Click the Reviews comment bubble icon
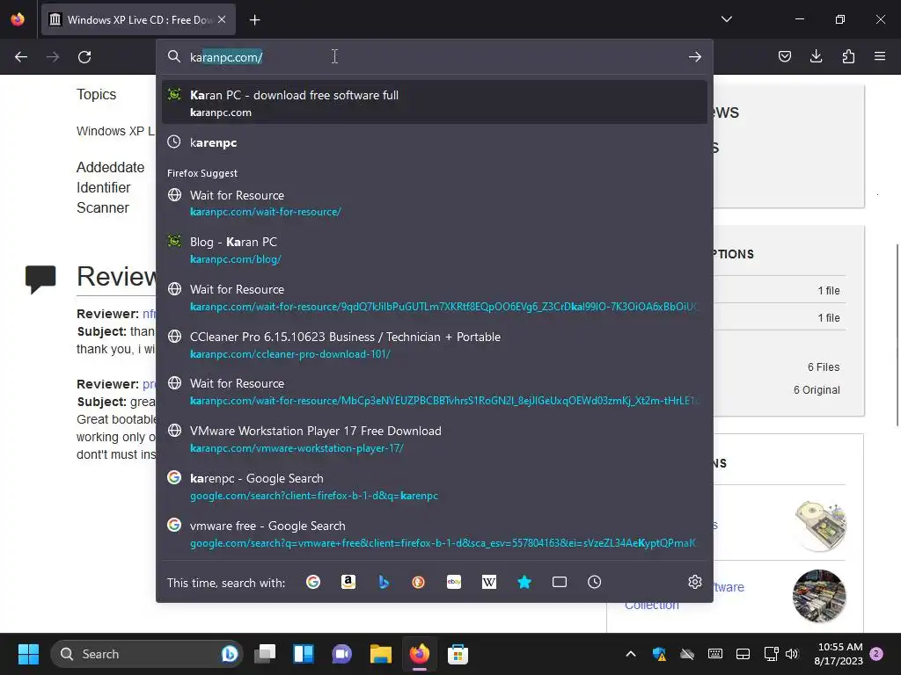This screenshot has width=901, height=675. click(x=40, y=279)
